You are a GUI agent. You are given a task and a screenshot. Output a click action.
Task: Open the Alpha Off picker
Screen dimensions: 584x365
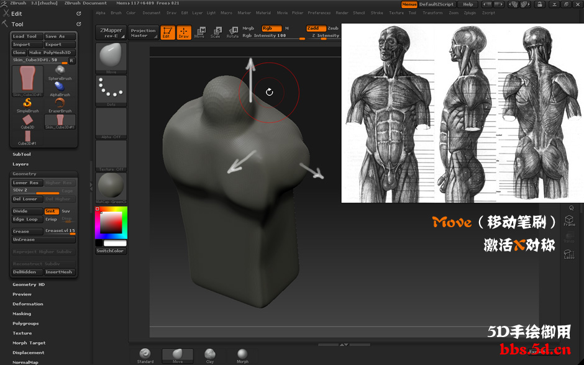tap(111, 124)
